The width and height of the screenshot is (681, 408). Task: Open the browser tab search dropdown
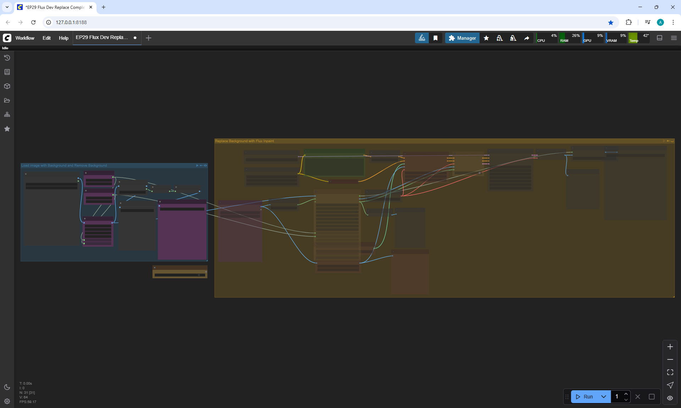click(x=7, y=7)
